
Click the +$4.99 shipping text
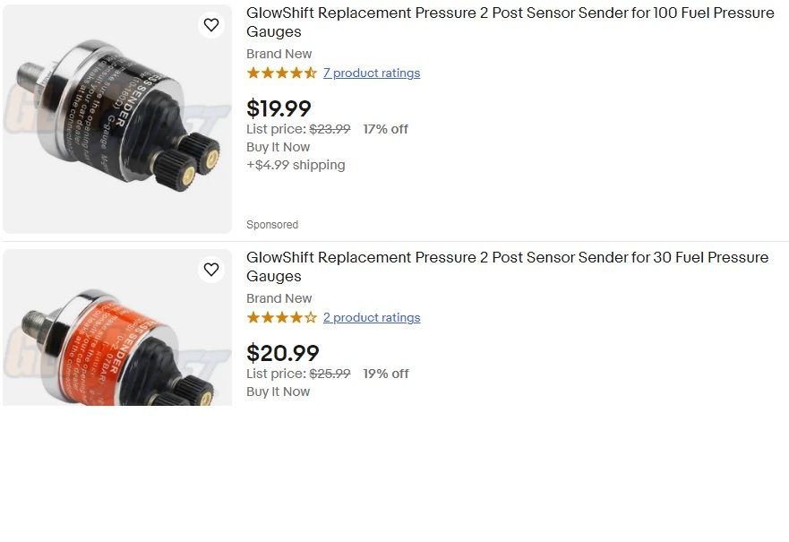click(296, 165)
